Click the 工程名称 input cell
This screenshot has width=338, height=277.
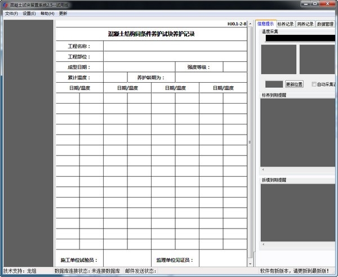click(x=175, y=46)
